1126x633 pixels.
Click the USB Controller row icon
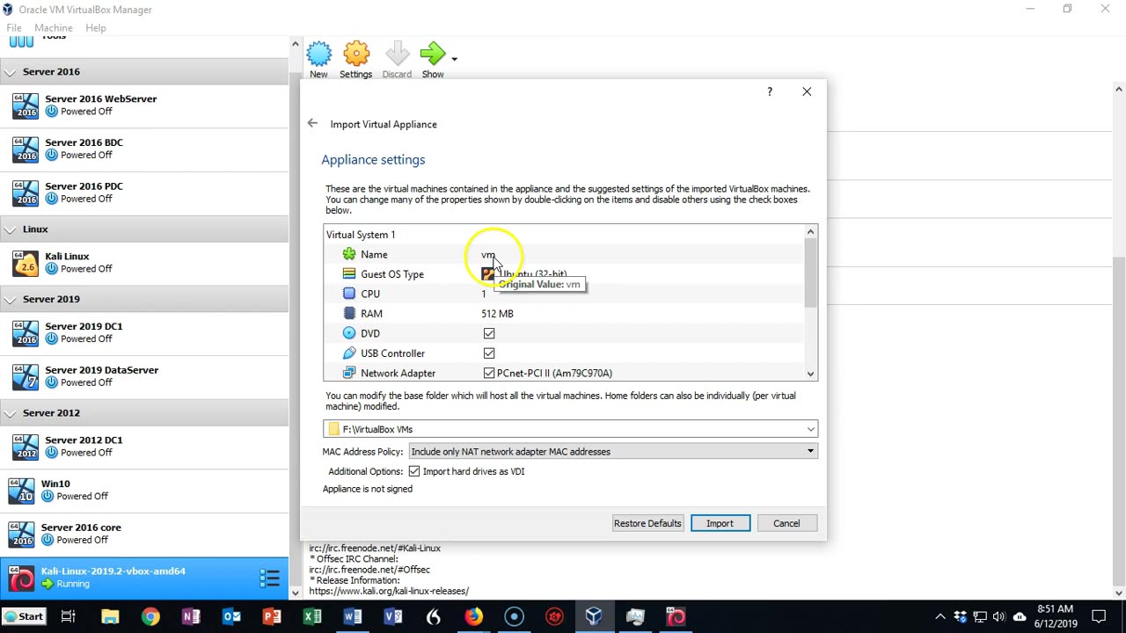(x=349, y=353)
